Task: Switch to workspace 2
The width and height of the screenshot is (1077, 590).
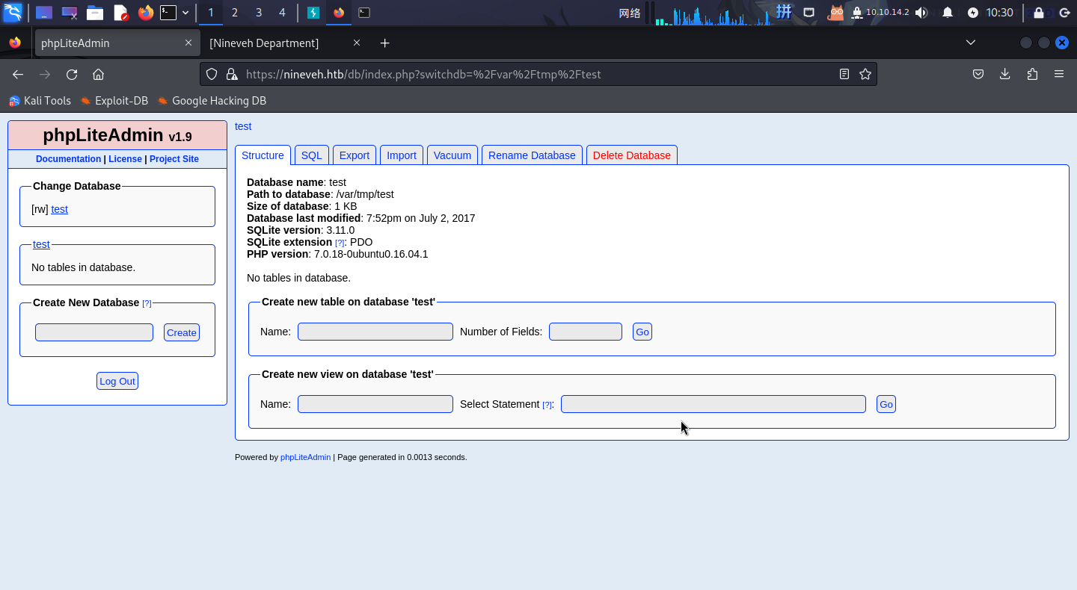Action: point(235,13)
